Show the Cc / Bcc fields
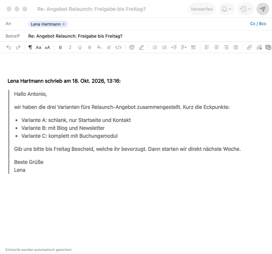The width and height of the screenshot is (272, 254). pyautogui.click(x=258, y=24)
